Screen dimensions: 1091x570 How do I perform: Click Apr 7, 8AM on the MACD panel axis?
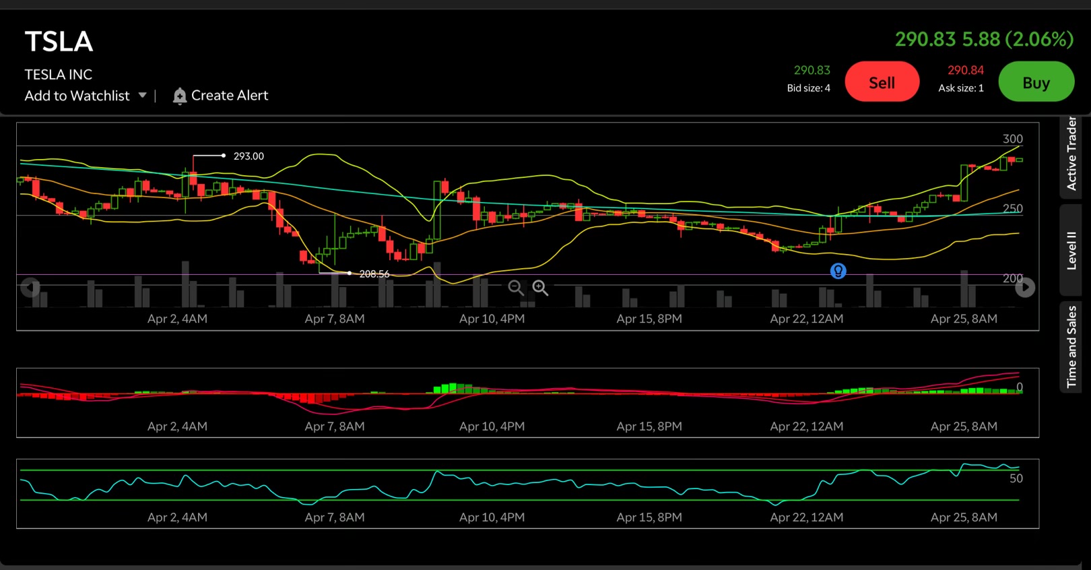tap(335, 426)
